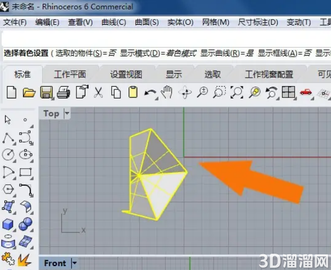This screenshot has height=270, width=331.
Task: Click the Zoom window icon
Action: tap(220, 92)
